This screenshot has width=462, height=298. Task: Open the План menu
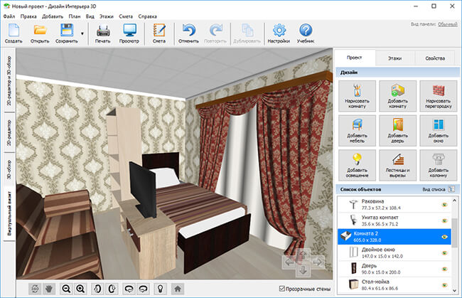(75, 16)
